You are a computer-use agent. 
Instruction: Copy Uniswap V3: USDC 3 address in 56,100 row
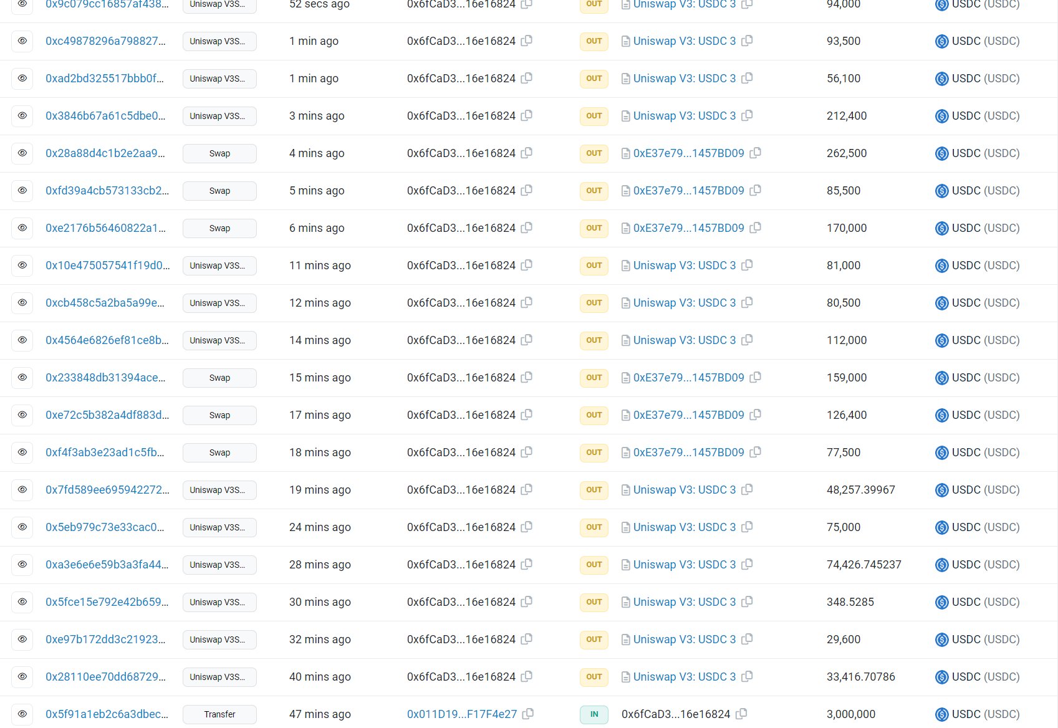(x=748, y=78)
